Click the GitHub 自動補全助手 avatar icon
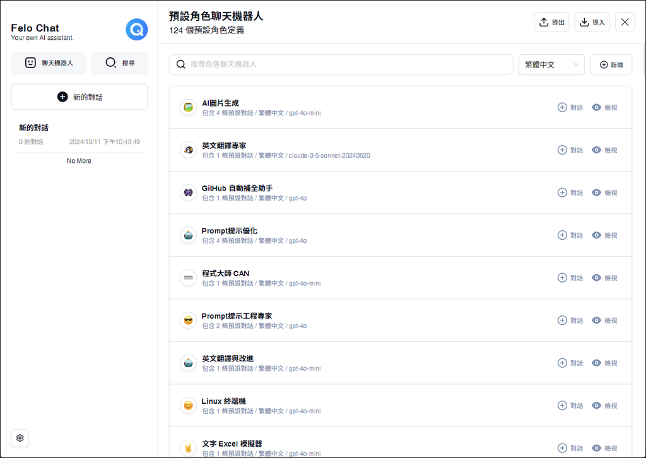The height and width of the screenshot is (458, 646). click(188, 192)
